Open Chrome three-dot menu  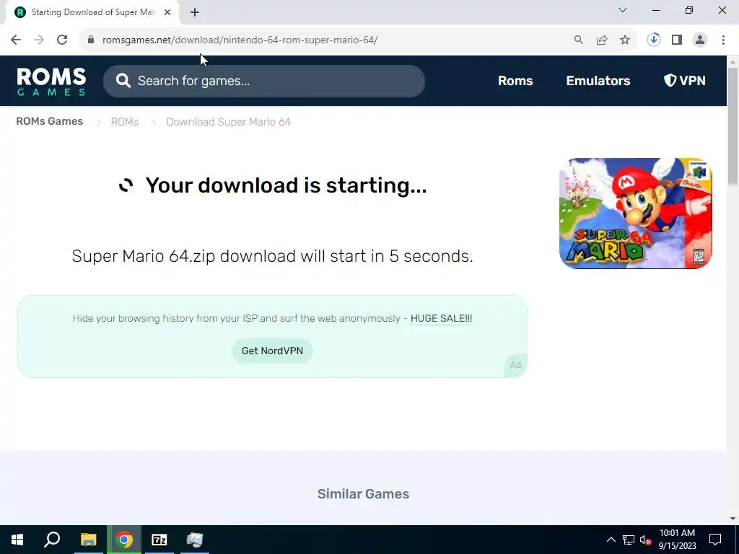coord(723,40)
